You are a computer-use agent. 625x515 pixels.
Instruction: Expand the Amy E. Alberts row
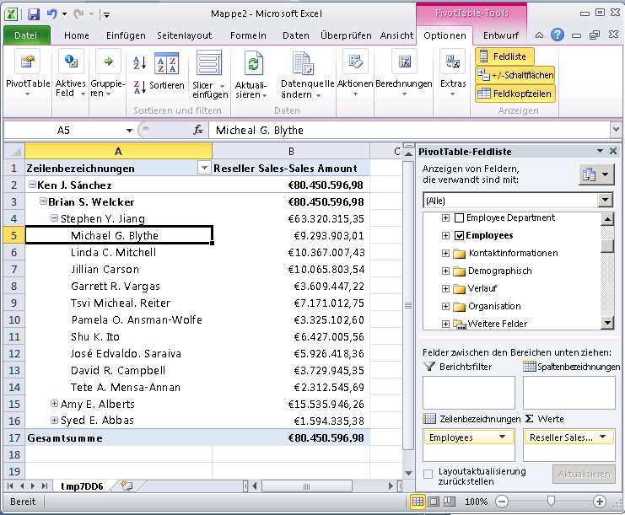55,405
